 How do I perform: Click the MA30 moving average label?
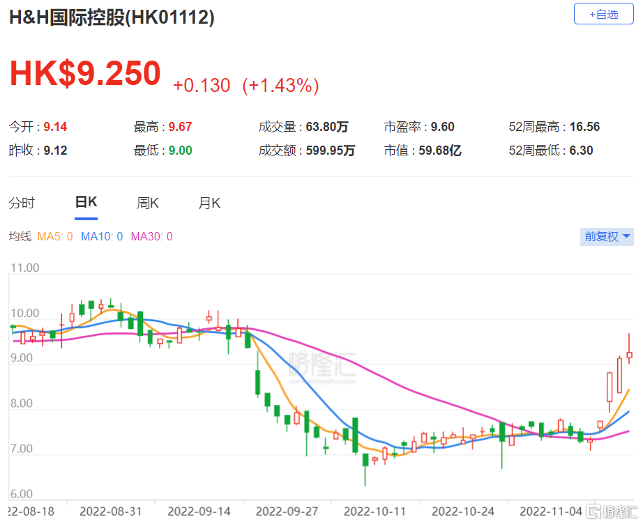[x=152, y=236]
